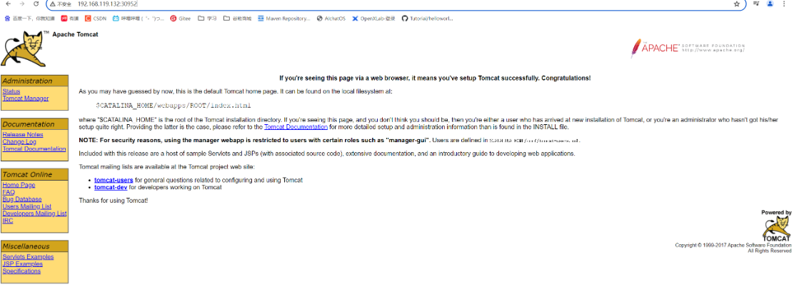Go back with the browser back arrow

[8, 4]
